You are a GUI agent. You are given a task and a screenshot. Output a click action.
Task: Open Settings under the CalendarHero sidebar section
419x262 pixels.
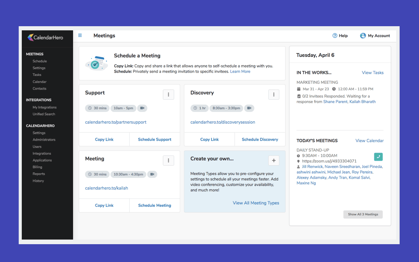(x=39, y=133)
